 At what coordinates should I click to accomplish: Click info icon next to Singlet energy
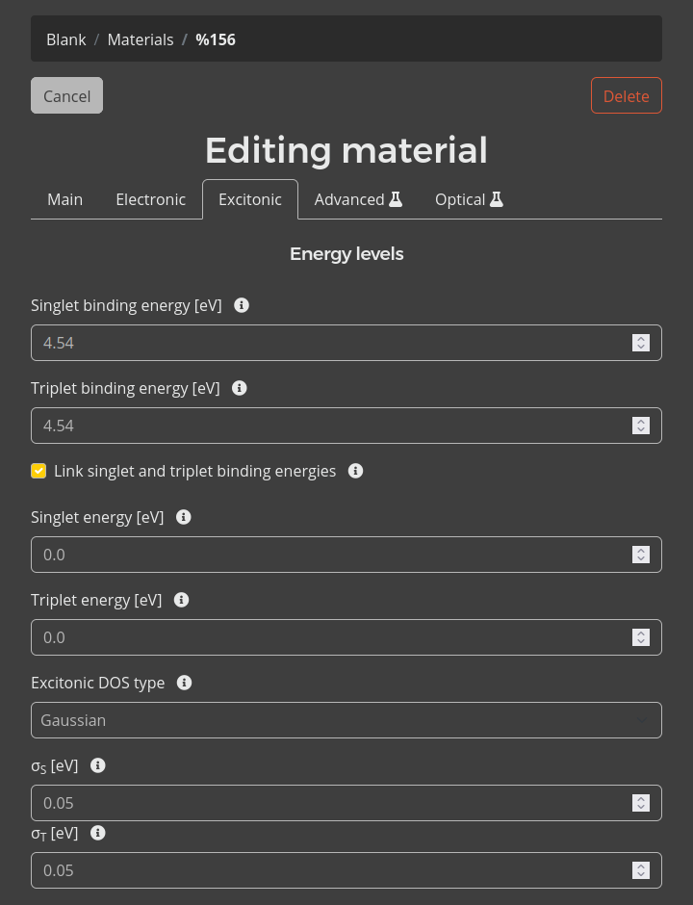[x=184, y=517]
